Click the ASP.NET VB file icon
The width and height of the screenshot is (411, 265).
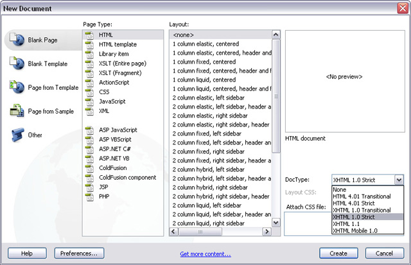point(90,158)
